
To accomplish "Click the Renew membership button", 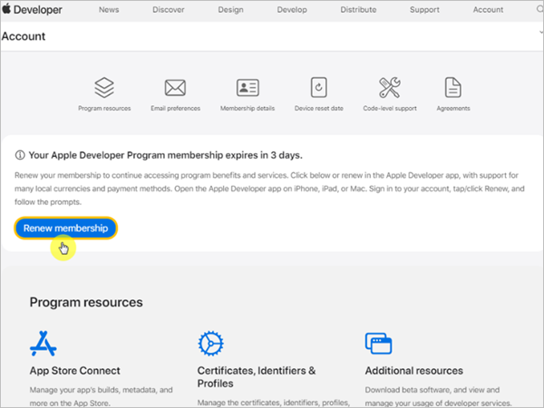I will point(65,228).
